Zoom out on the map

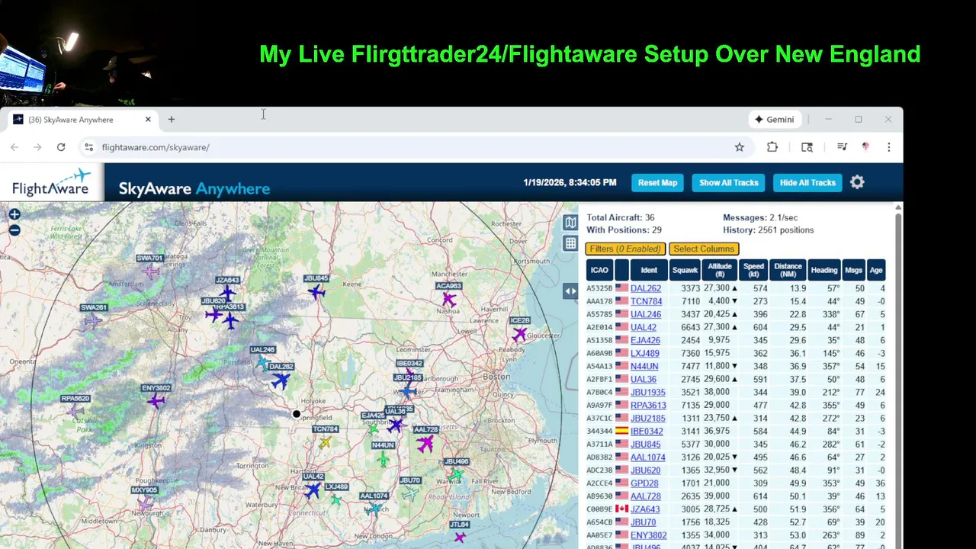tap(14, 230)
